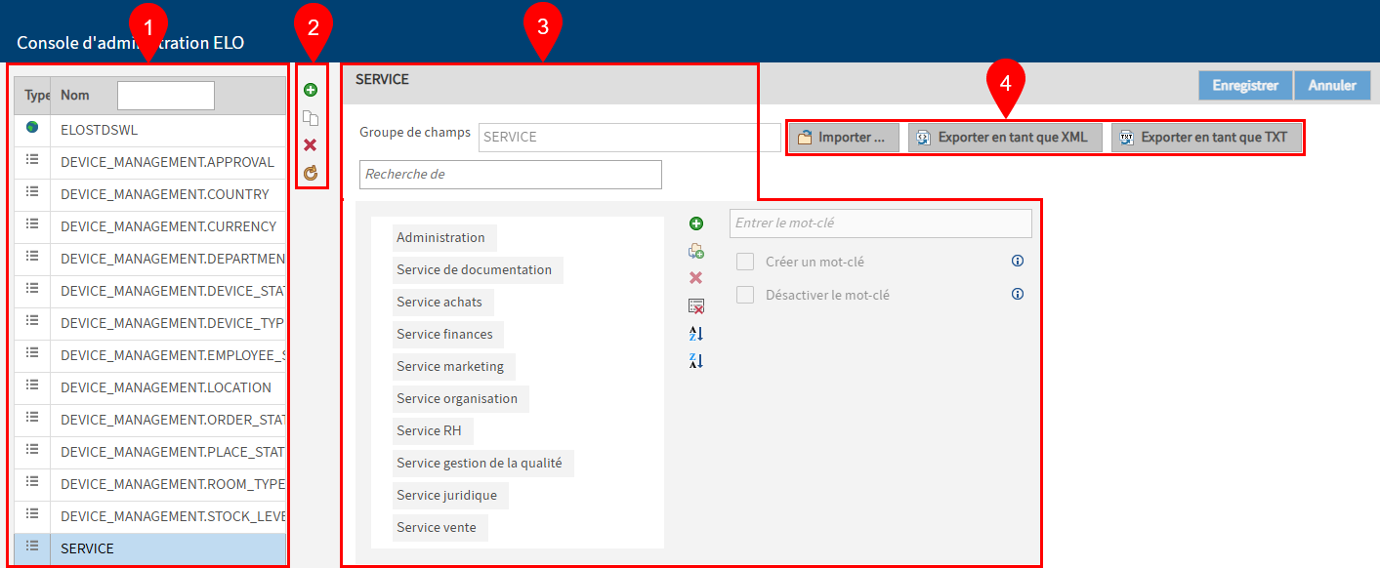
Task: Sort keywords descending Z to A
Action: click(x=696, y=361)
